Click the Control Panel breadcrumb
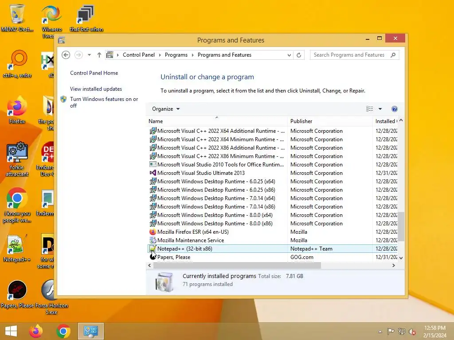Image resolution: width=454 pixels, height=340 pixels. pos(139,55)
